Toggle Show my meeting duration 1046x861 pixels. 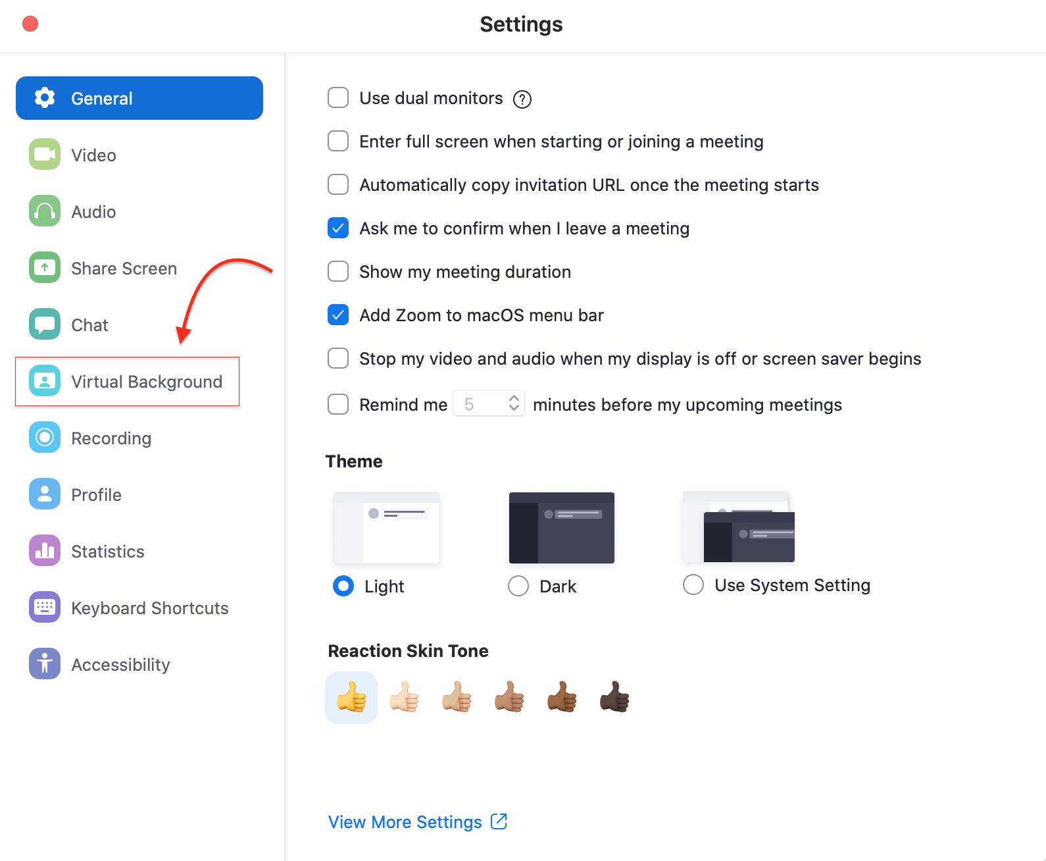pos(338,271)
